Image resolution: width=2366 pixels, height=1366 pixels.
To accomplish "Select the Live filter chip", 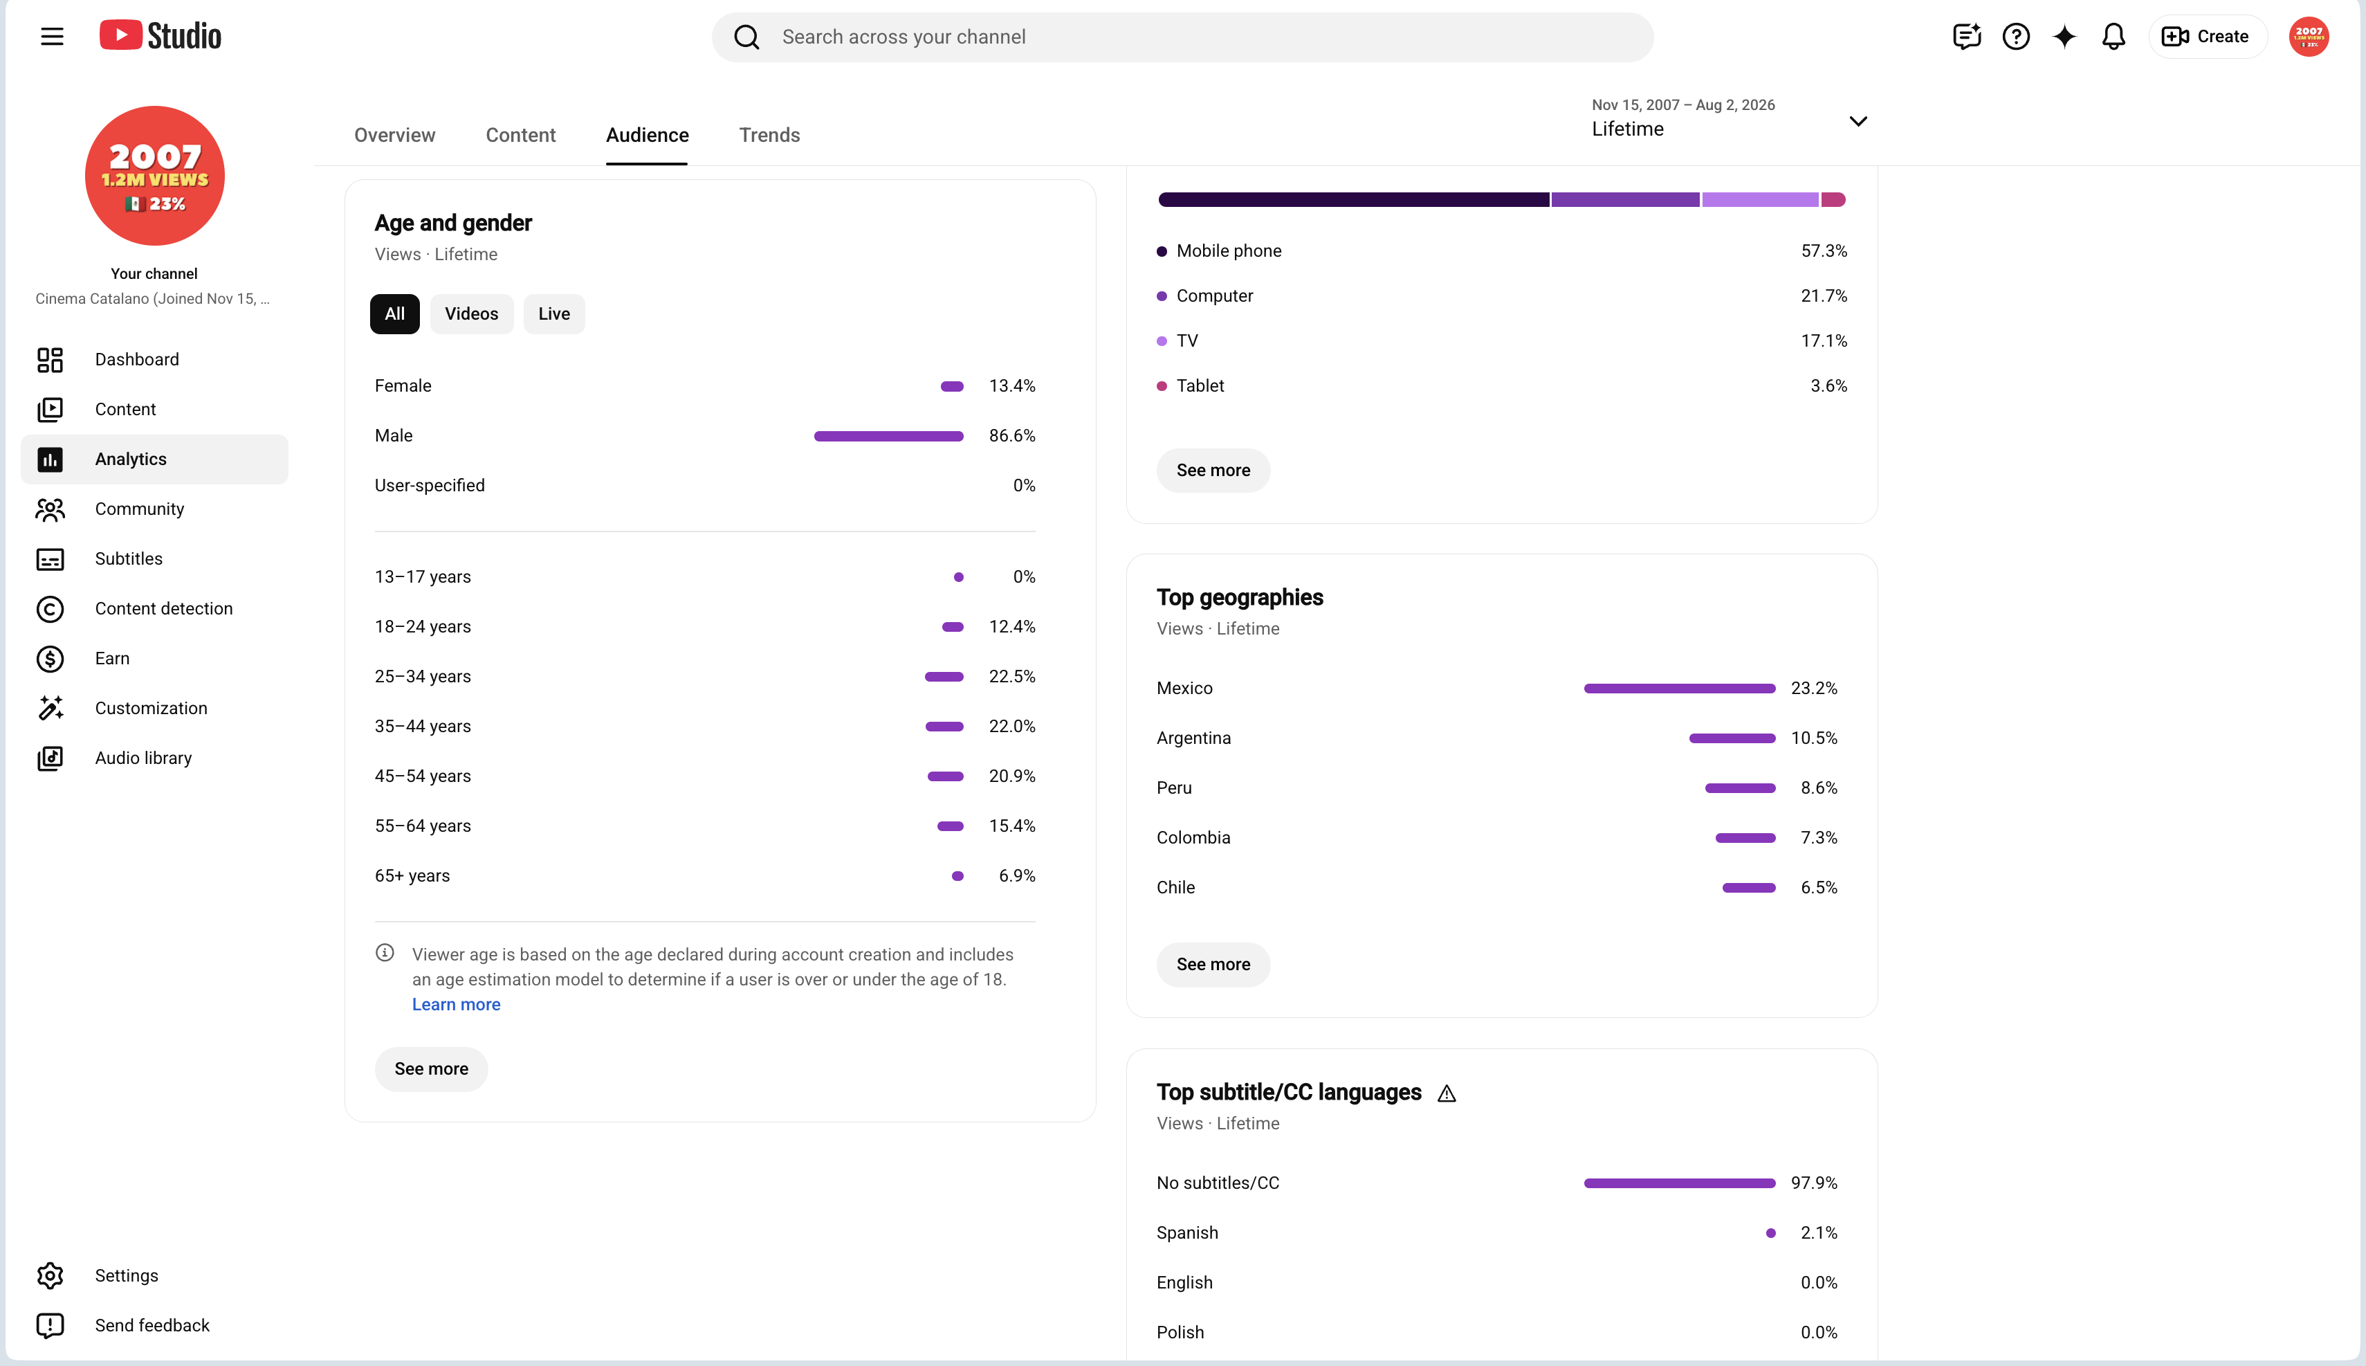I will tap(553, 314).
